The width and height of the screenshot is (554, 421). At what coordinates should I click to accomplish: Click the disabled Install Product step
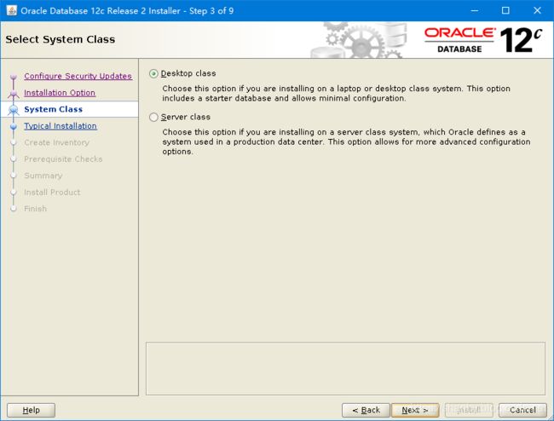52,192
